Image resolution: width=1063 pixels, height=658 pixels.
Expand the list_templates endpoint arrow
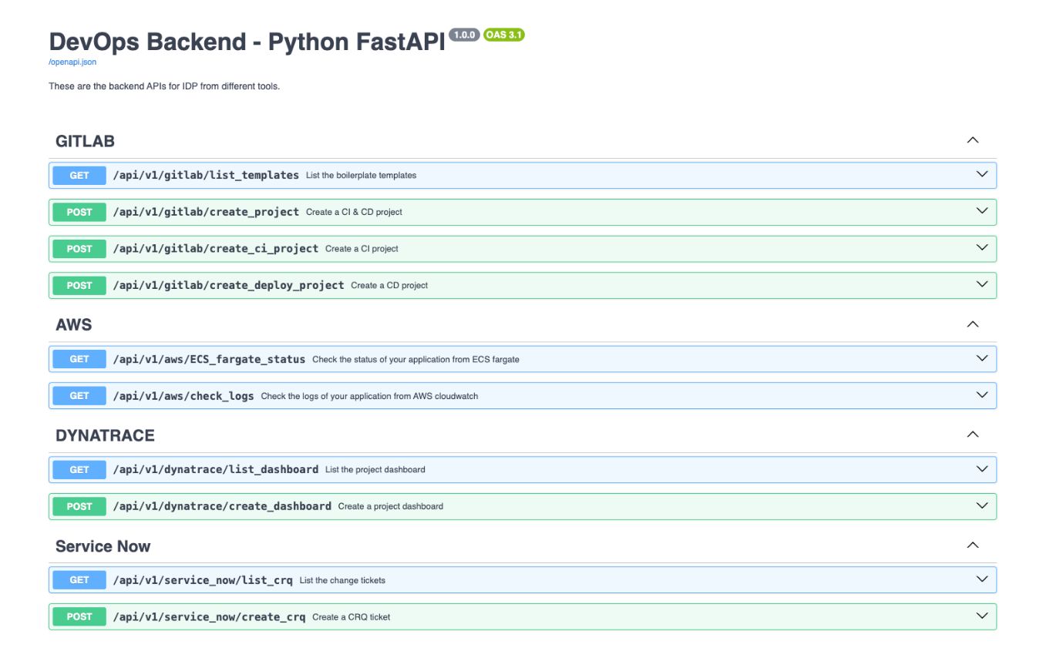(x=982, y=174)
